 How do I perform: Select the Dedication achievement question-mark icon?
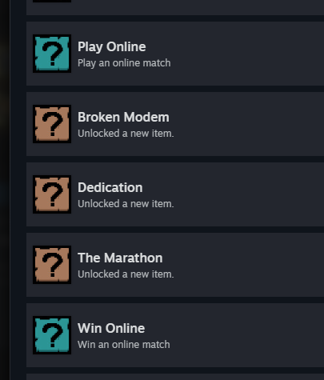pos(52,194)
